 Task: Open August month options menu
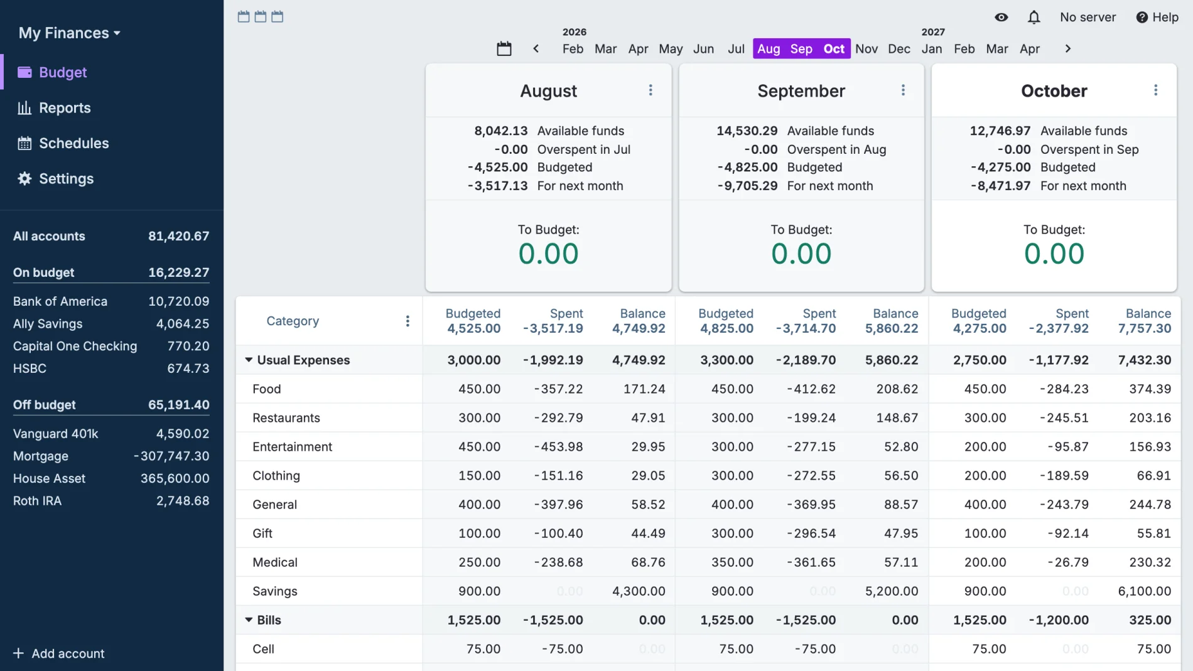pos(650,90)
